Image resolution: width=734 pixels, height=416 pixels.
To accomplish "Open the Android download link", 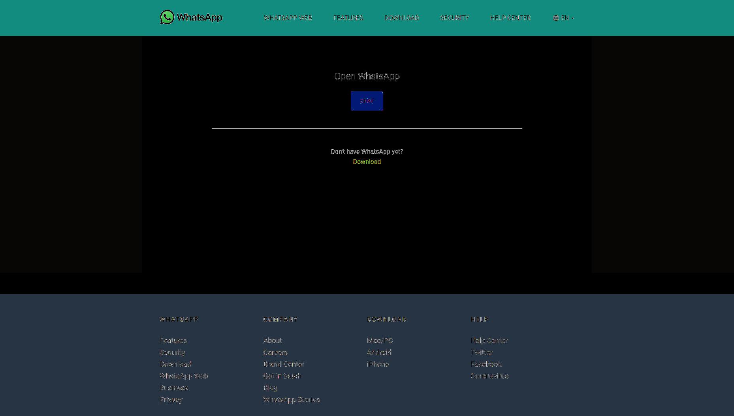I will [379, 352].
